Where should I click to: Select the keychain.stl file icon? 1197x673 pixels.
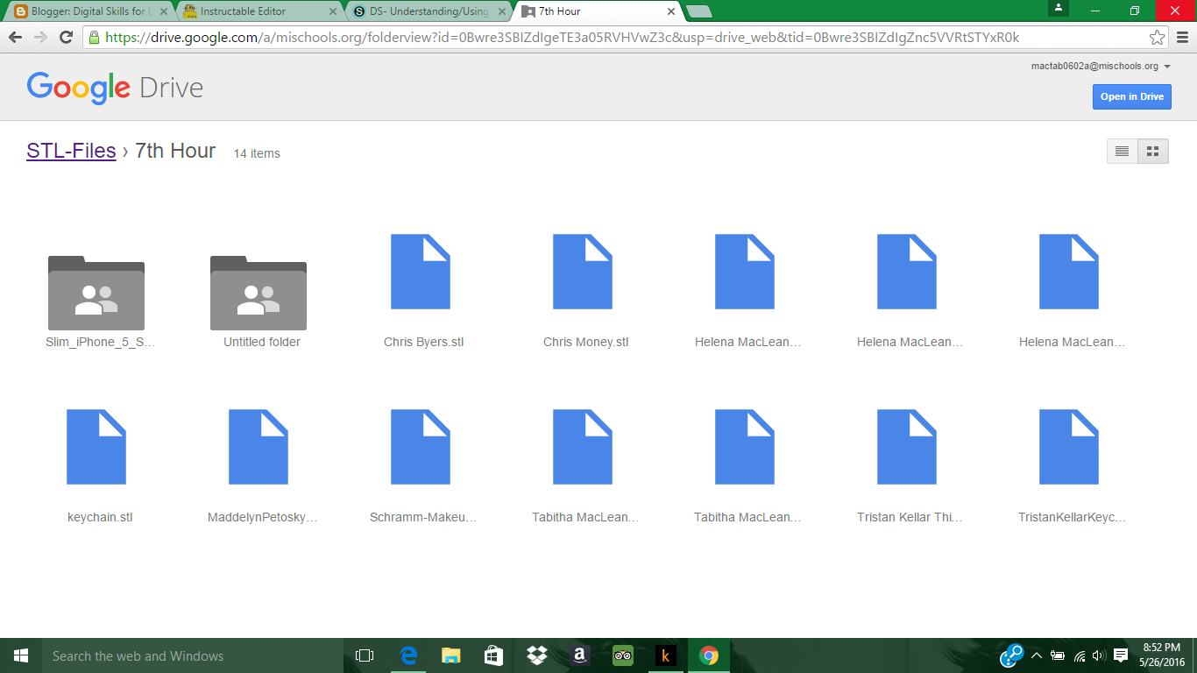point(96,447)
